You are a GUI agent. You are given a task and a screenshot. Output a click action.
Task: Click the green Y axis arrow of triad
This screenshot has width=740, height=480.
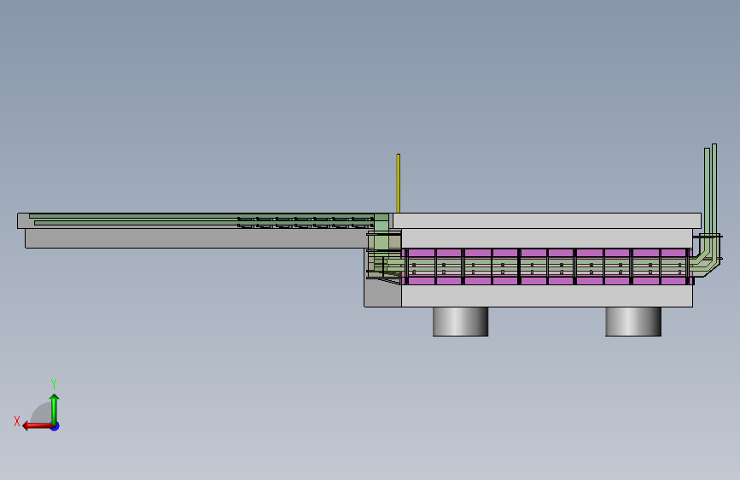[x=55, y=408]
